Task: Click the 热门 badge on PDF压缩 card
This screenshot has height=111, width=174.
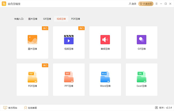Action: pyautogui.click(x=45, y=65)
